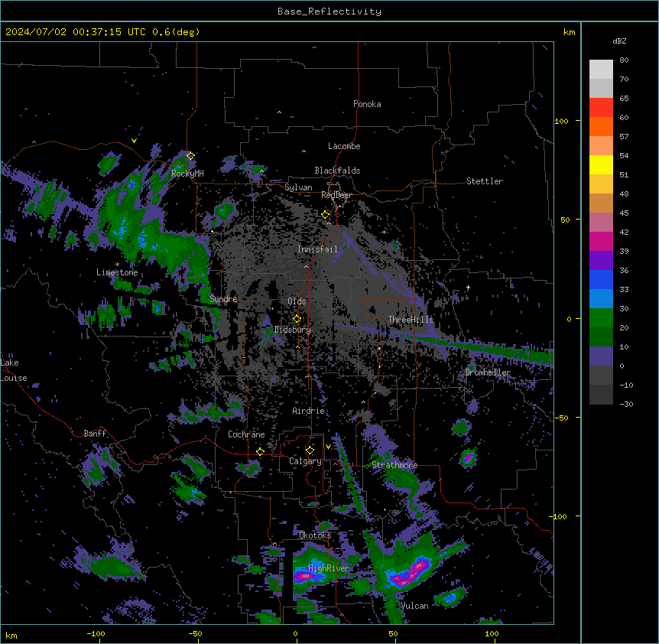Pick the red swatch in the dBZ legend
This screenshot has height=644, width=659.
tap(601, 108)
